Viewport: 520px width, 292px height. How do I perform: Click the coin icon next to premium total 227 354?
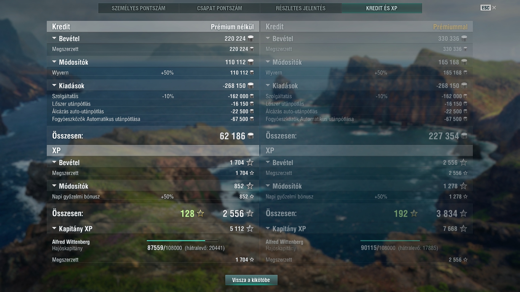464,136
